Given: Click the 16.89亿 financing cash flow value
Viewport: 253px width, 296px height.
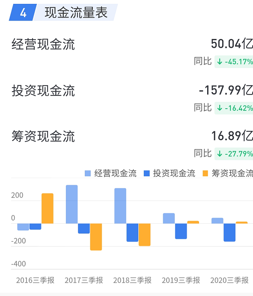Looking at the screenshot, I should coord(232,136).
